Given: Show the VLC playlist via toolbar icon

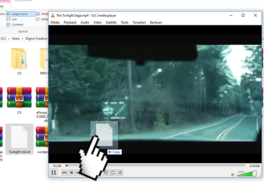Looking at the screenshot, I should pyautogui.click(x=106, y=173).
